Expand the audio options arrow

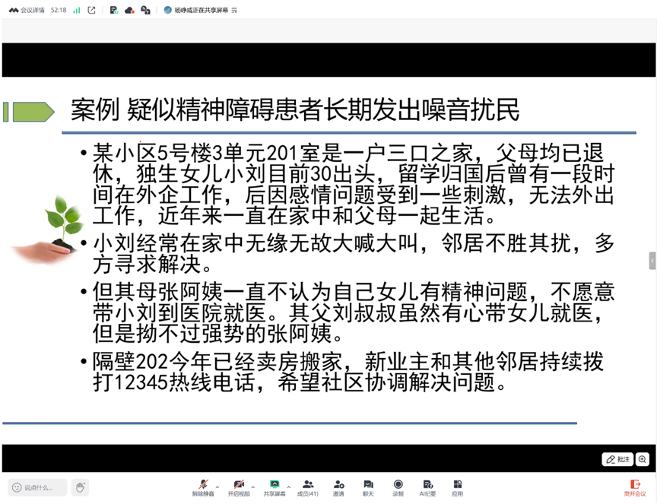pyautogui.click(x=217, y=487)
